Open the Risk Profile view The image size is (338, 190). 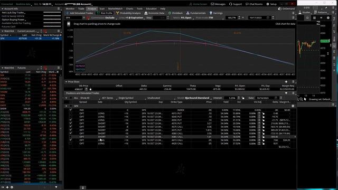pyautogui.click(x=105, y=13)
